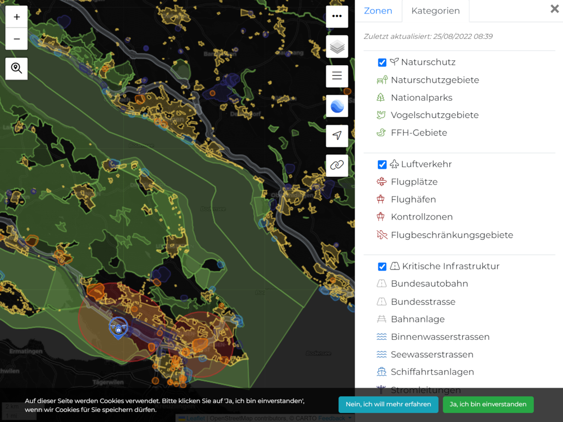Screen dimensions: 563x422
Task: Click the blue globe Earth view icon
Action: pyautogui.click(x=337, y=106)
